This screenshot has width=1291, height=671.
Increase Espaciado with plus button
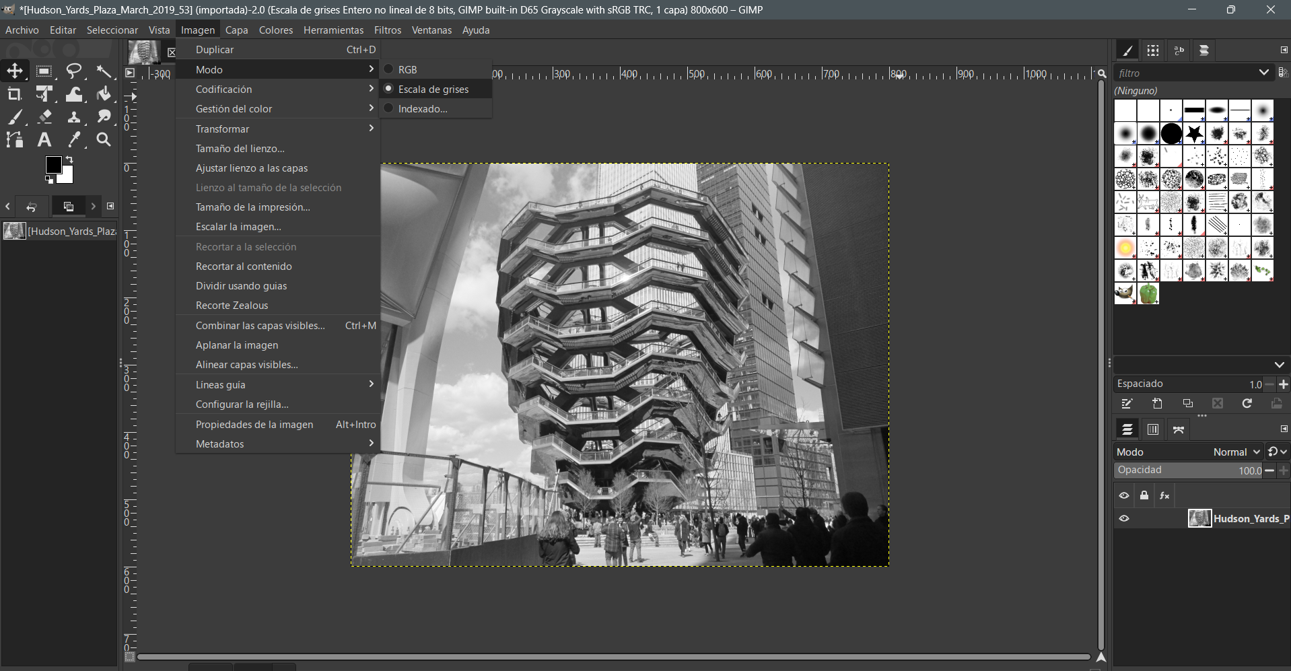(x=1284, y=384)
